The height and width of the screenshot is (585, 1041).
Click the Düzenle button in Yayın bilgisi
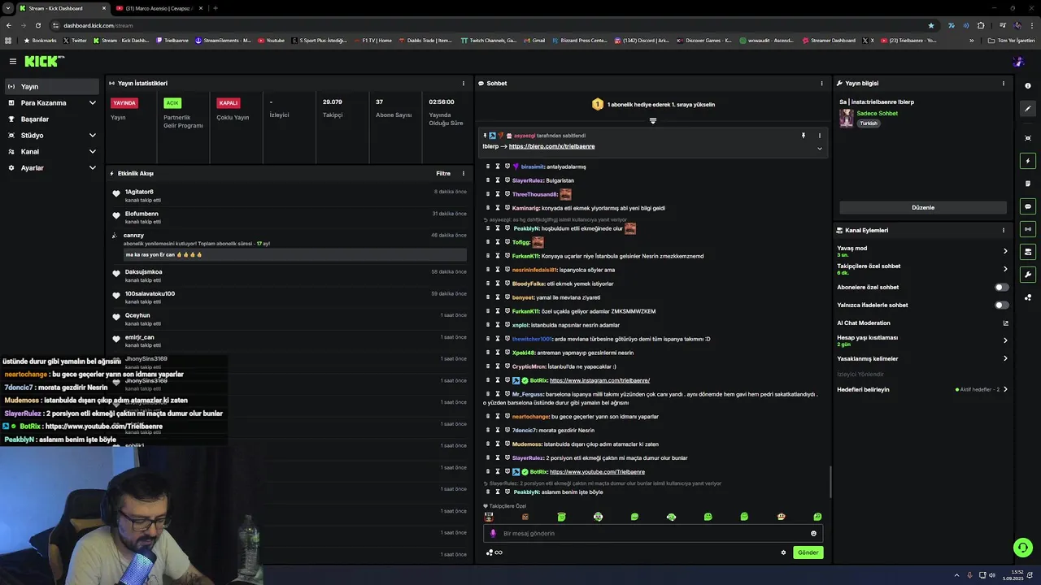pyautogui.click(x=923, y=207)
